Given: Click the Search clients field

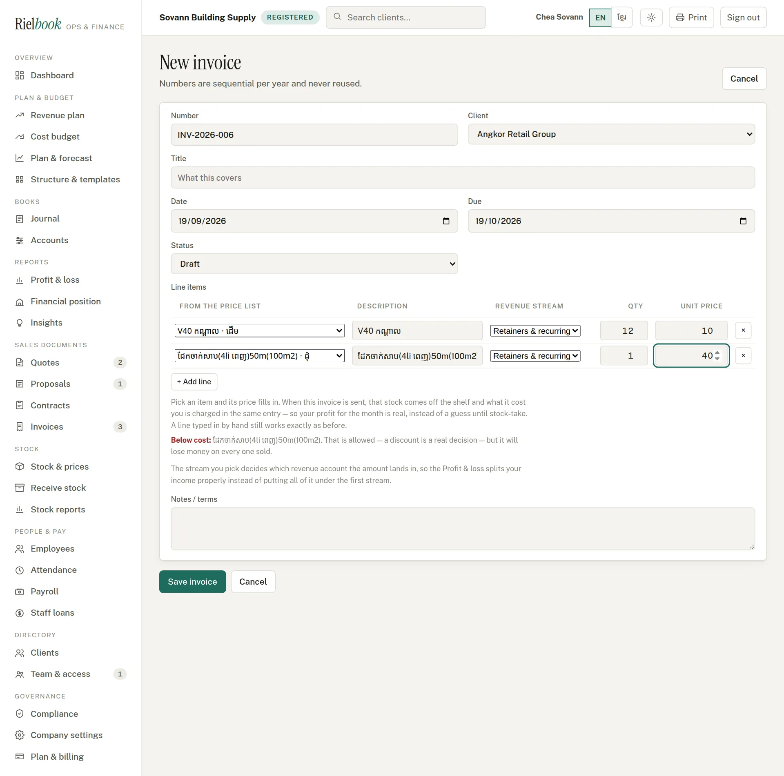Looking at the screenshot, I should coord(405,18).
